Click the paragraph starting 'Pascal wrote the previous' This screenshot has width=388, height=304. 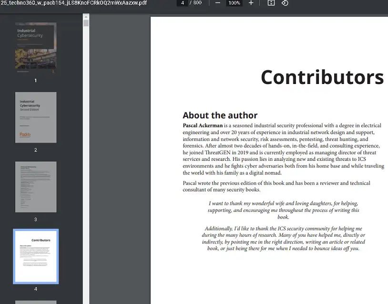276,186
